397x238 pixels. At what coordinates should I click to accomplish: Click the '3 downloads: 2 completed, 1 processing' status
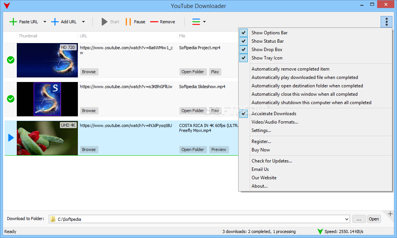click(x=259, y=232)
